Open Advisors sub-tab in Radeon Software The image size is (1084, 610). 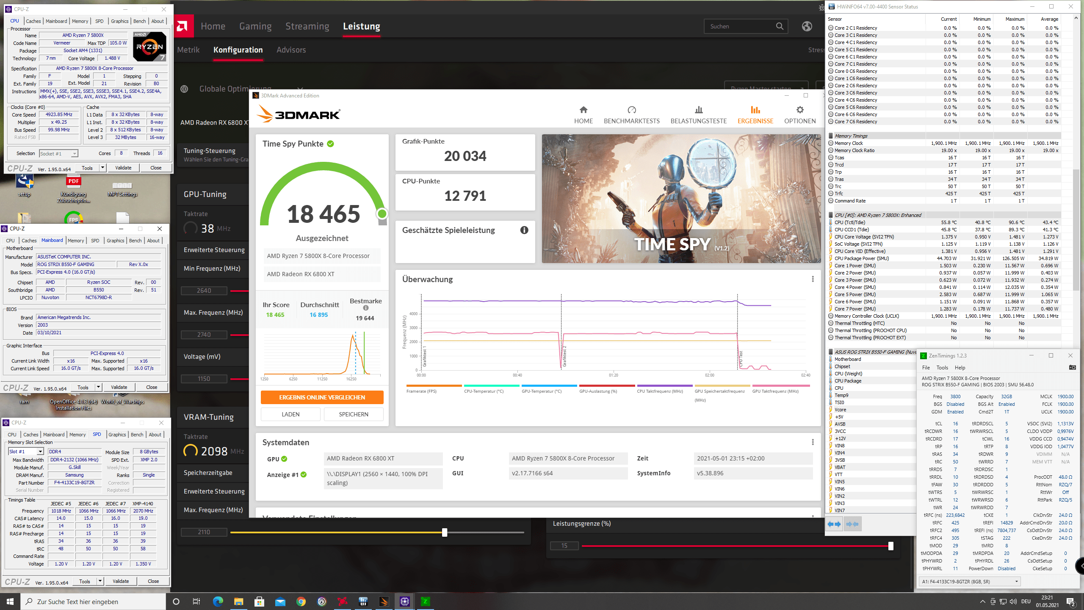(x=291, y=50)
